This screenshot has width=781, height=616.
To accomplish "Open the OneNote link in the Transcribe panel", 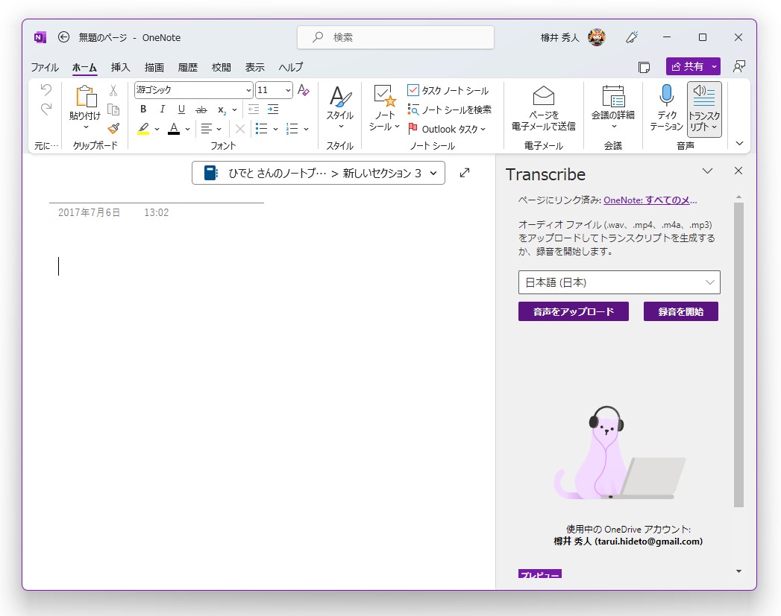I will tap(651, 200).
